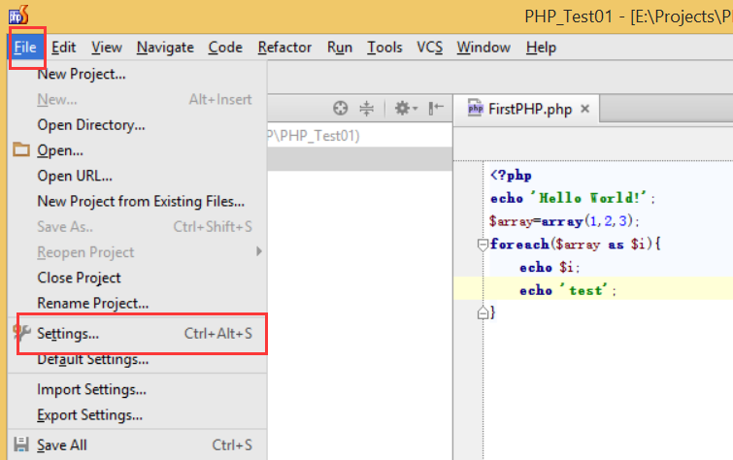The width and height of the screenshot is (733, 460).
Task: Expand the Reopen Project submenu
Action: pyautogui.click(x=258, y=251)
